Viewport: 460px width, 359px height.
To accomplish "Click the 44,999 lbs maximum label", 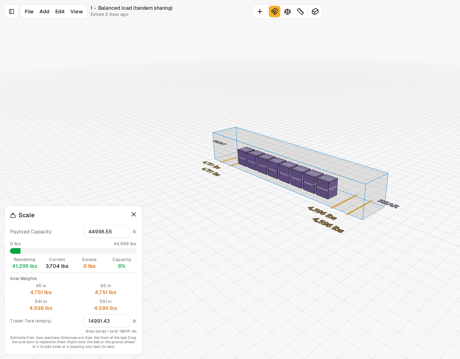I will pyautogui.click(x=125, y=244).
